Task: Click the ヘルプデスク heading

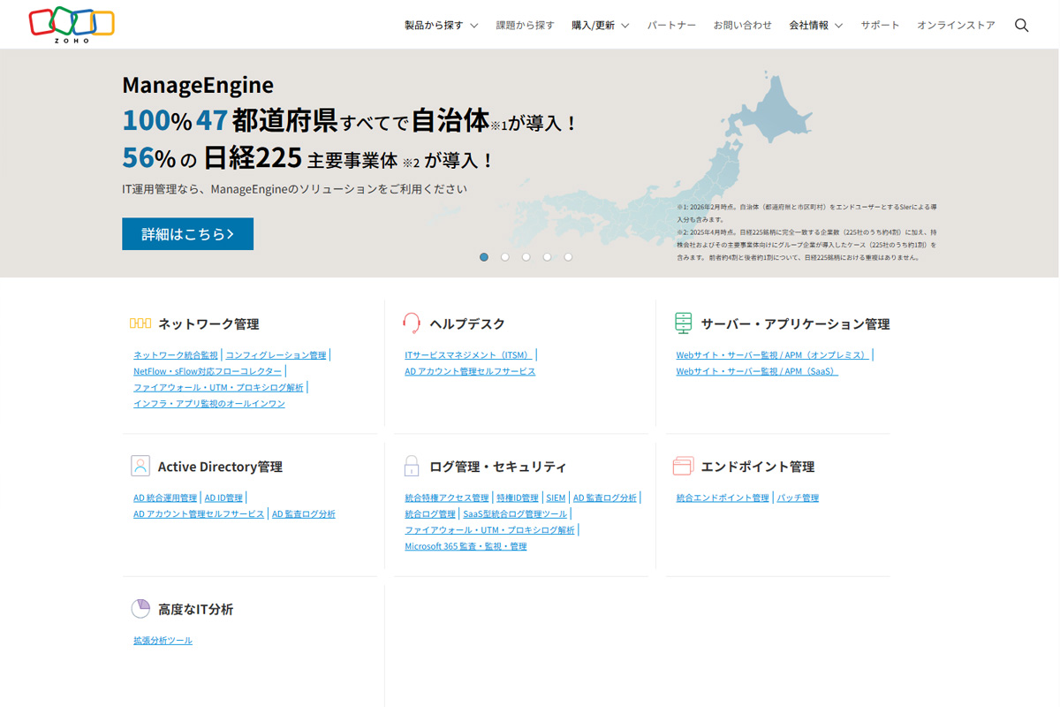Action: tap(467, 324)
